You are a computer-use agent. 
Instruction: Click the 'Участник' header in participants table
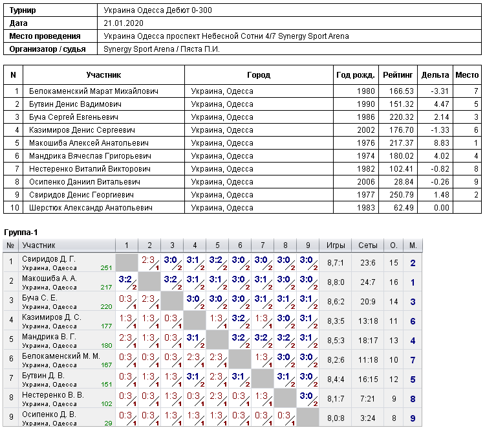[103, 75]
